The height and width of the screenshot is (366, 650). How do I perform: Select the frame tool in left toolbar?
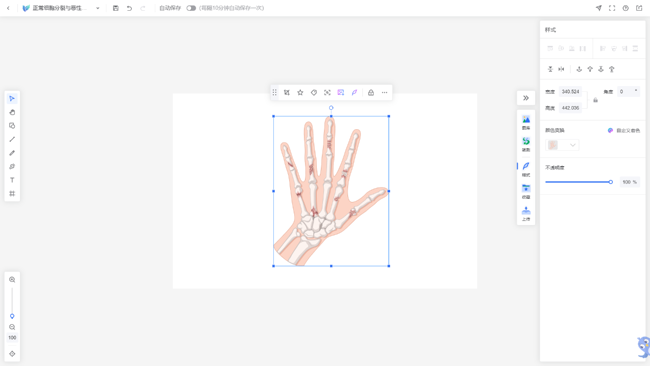tap(12, 194)
